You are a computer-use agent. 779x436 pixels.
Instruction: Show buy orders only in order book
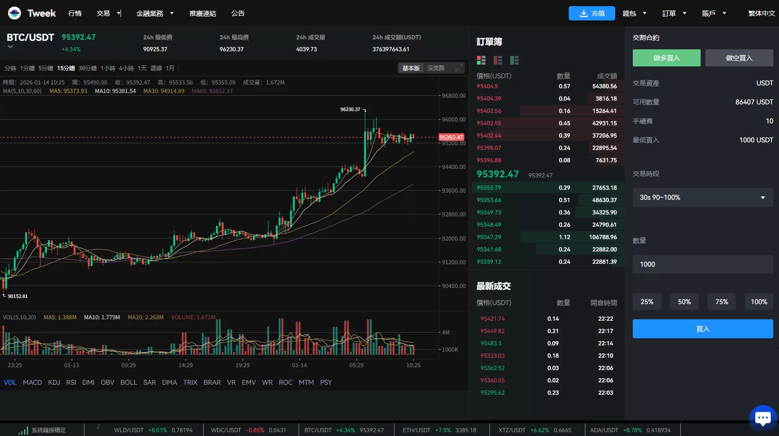515,60
